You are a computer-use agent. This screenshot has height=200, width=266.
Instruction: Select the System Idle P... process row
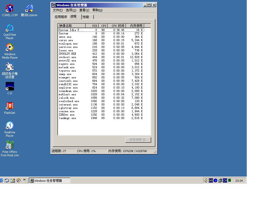[101, 30]
